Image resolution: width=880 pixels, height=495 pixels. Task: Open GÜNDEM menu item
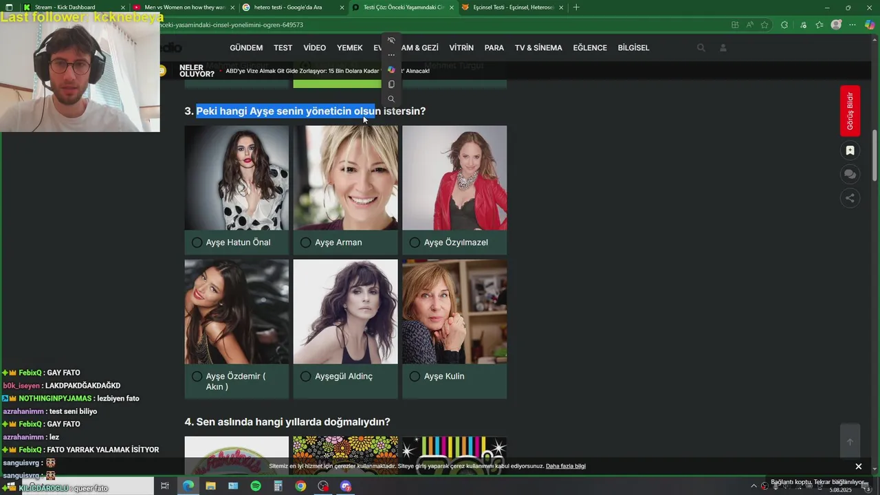point(246,48)
